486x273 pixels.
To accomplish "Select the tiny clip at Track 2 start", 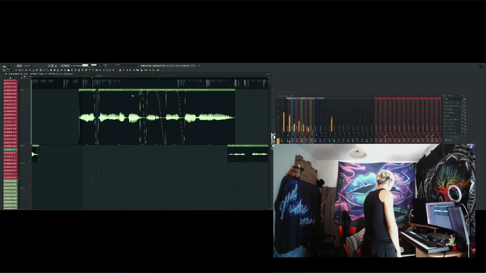I will 35,154.
